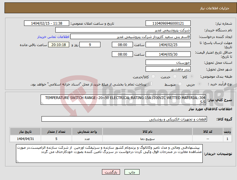Viewport: 237px width, 180px height.
Task: Click the unit cell عدد
Action: [x=87, y=139]
